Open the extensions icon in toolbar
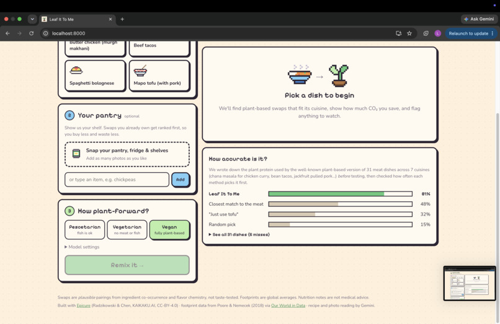Viewport: 500px width, 324px height. tap(426, 33)
